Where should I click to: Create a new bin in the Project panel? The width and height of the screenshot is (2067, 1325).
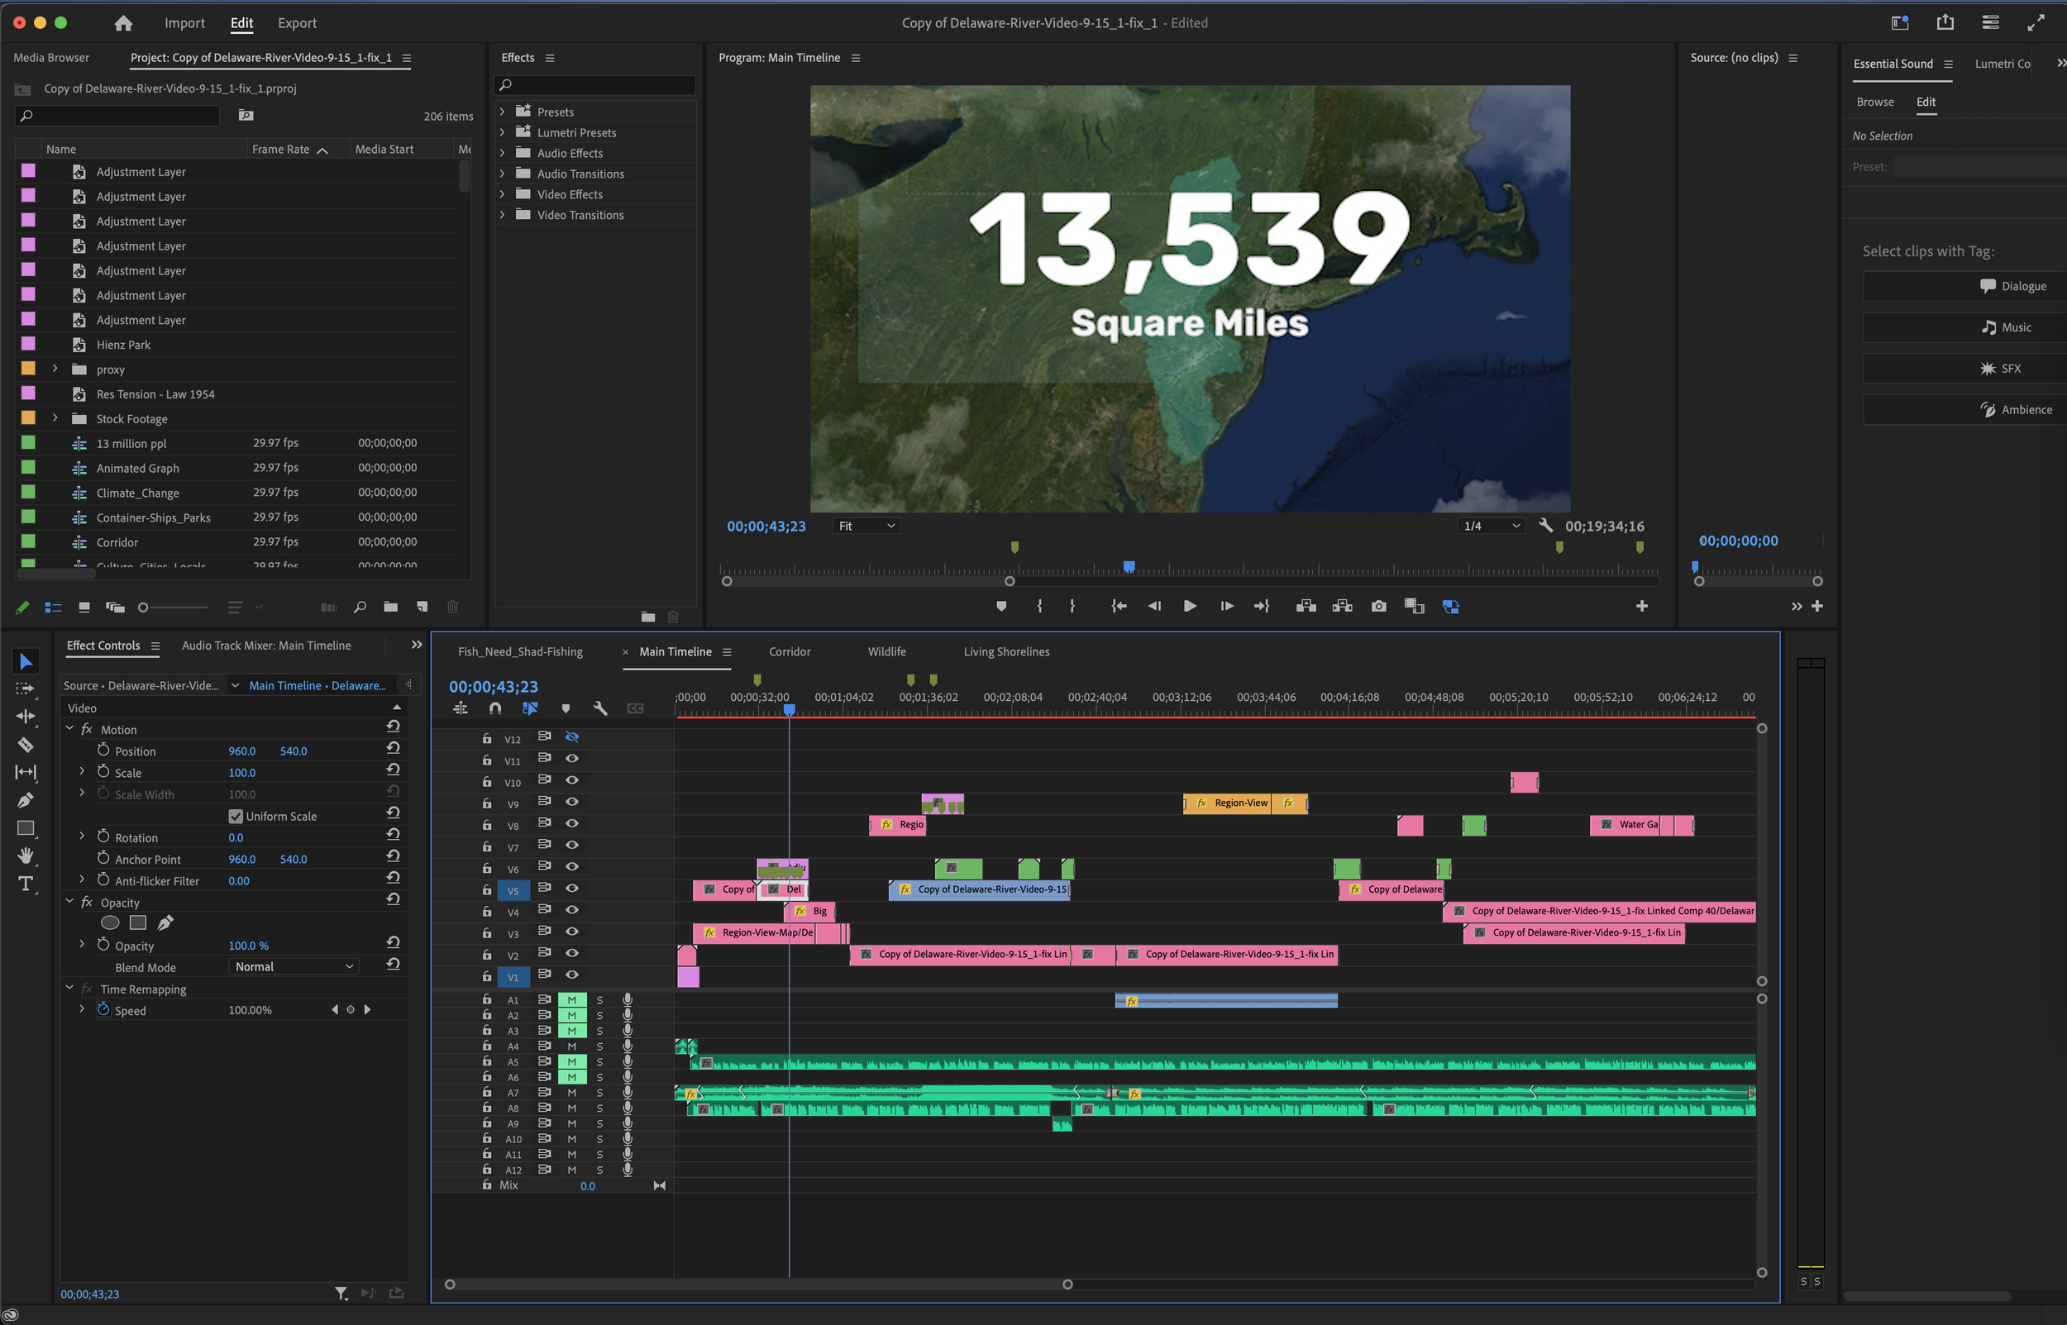point(391,607)
